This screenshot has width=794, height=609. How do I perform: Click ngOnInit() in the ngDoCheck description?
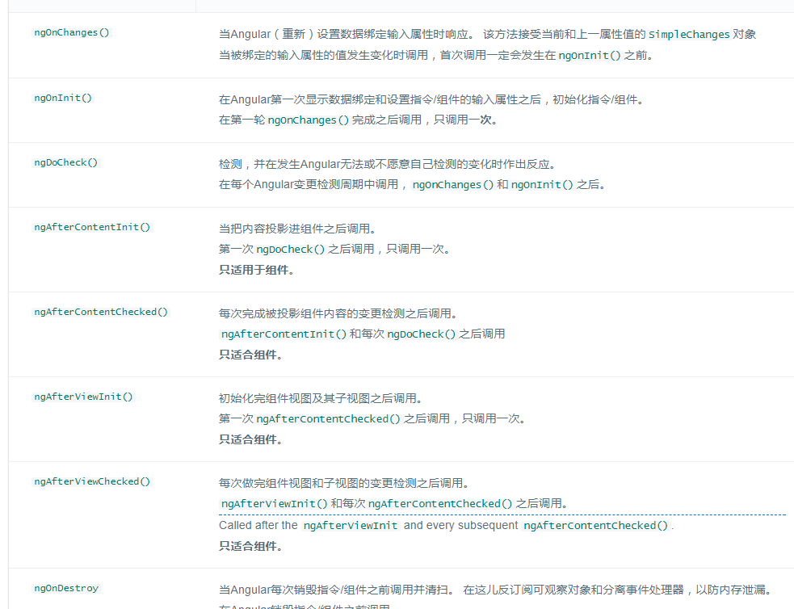[542, 185]
